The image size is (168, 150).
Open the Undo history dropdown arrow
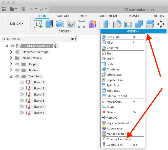pos(36,9)
